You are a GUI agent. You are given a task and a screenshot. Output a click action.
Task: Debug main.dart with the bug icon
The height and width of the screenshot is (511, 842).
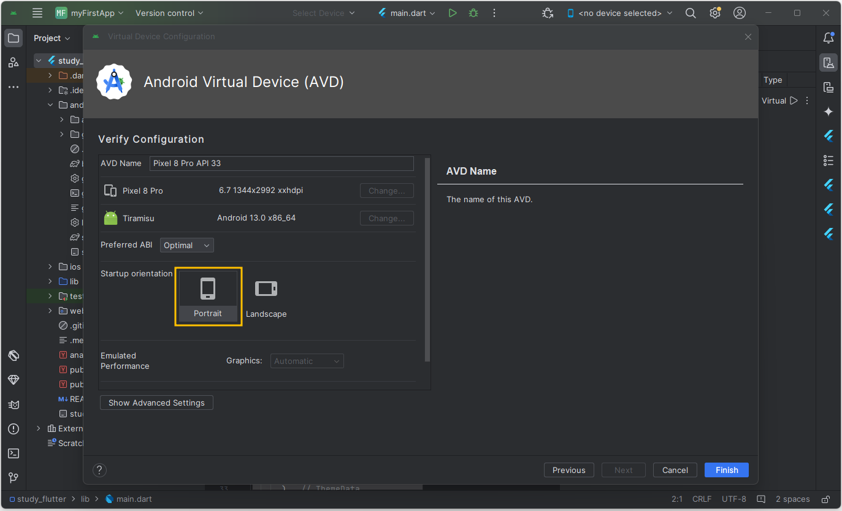(473, 13)
